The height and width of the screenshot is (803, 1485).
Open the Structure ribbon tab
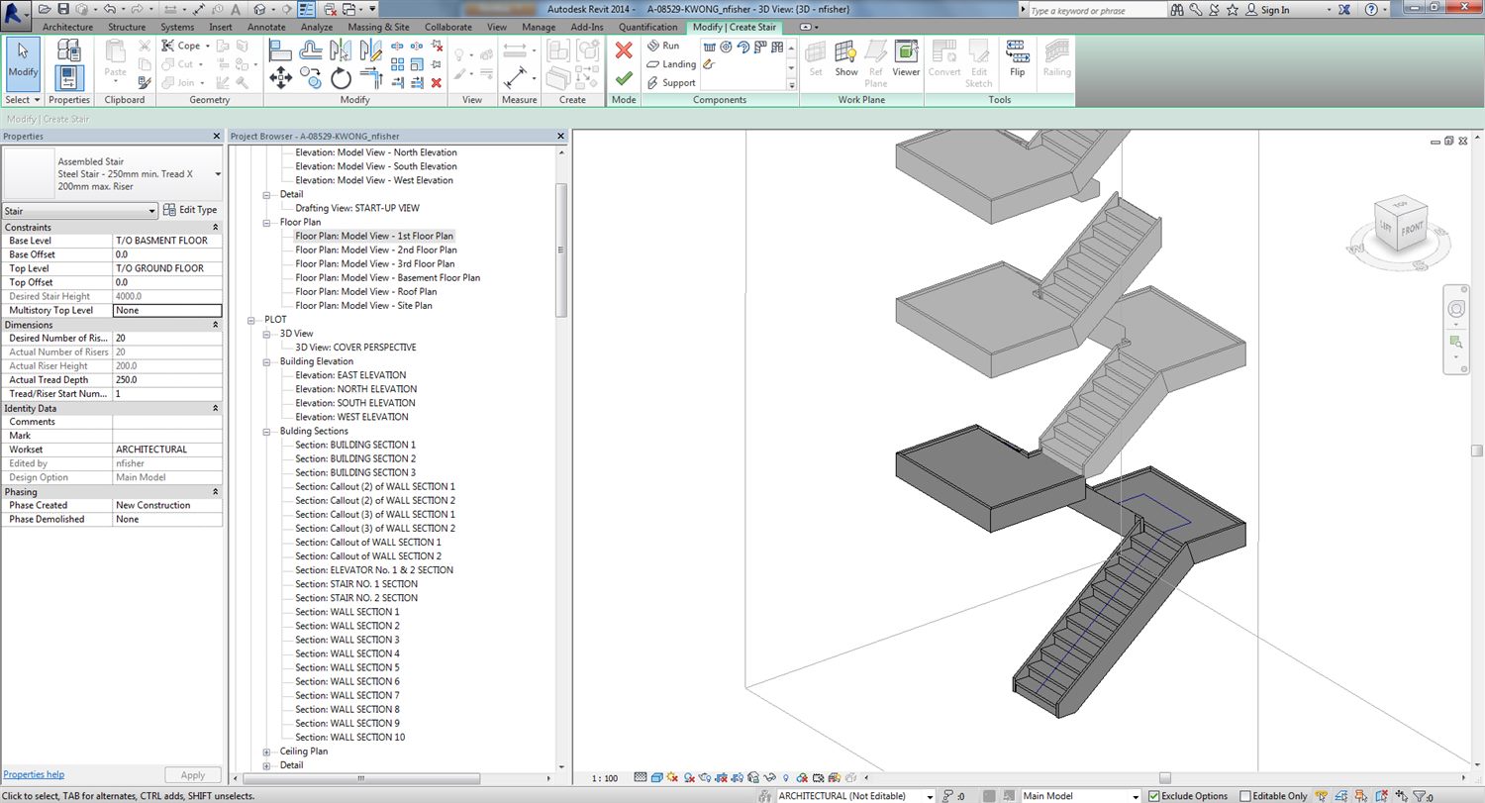pyautogui.click(x=126, y=27)
